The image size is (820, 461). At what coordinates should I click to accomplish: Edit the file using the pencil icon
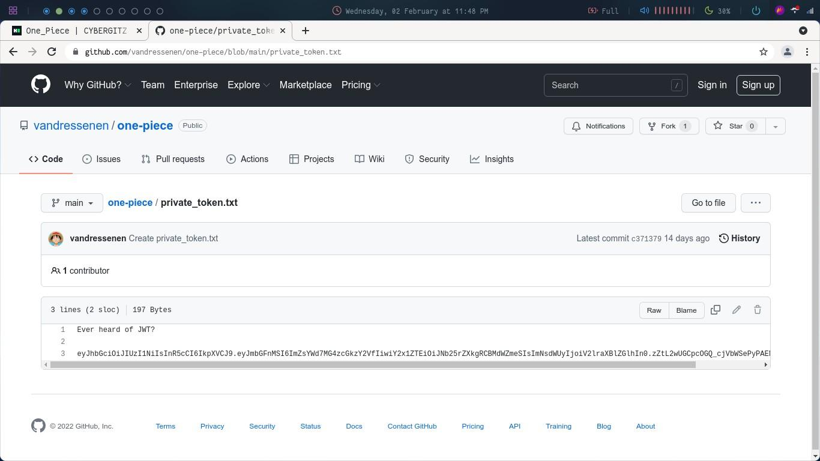pyautogui.click(x=737, y=310)
